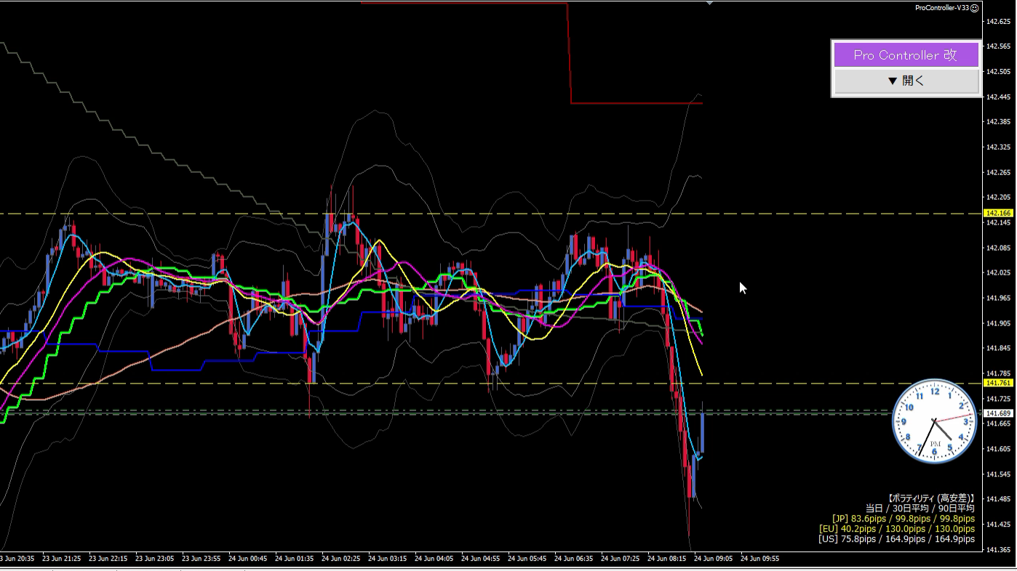Click the analog clock widget
Image resolution: width=1017 pixels, height=571 pixels.
935,421
